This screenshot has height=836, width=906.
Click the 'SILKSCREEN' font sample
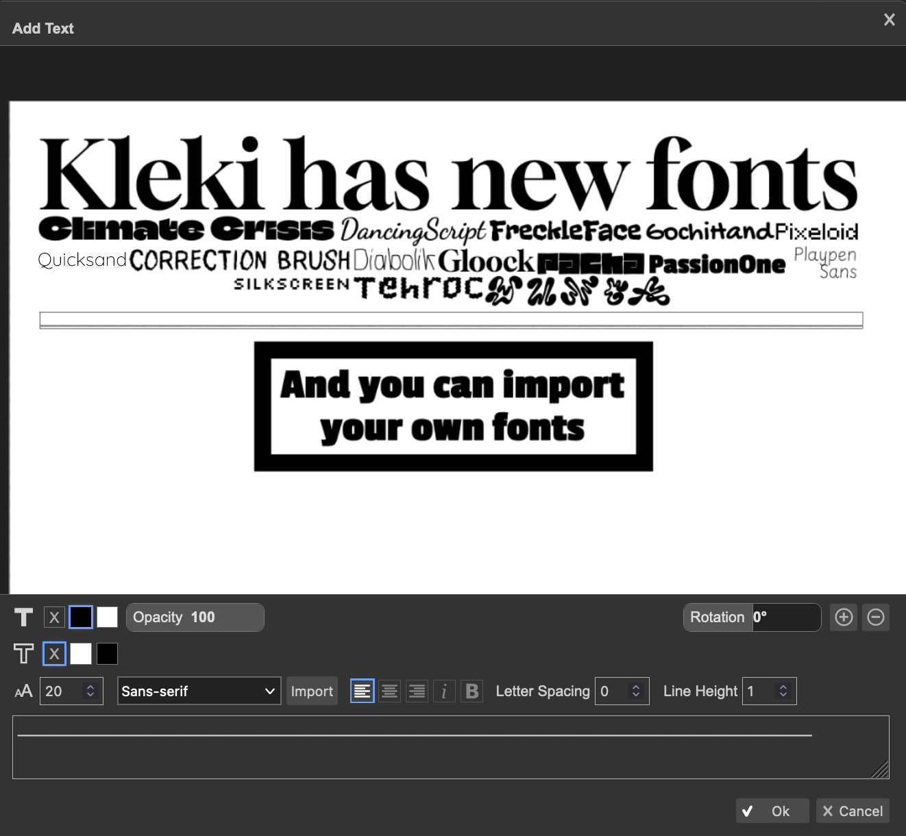pos(292,284)
